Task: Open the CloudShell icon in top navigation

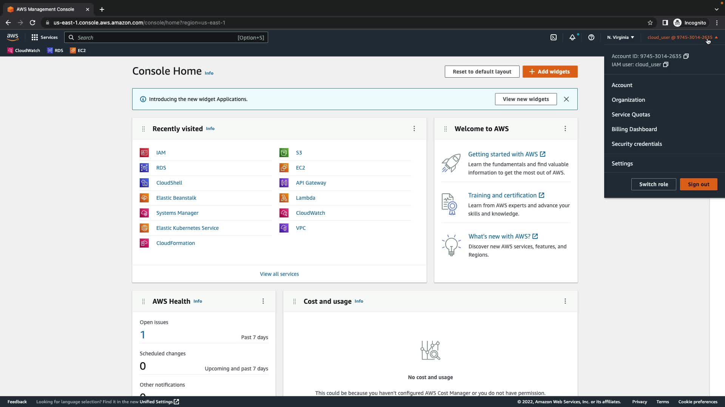Action: pyautogui.click(x=554, y=37)
